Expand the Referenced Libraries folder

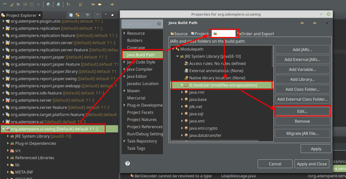pos(8,158)
